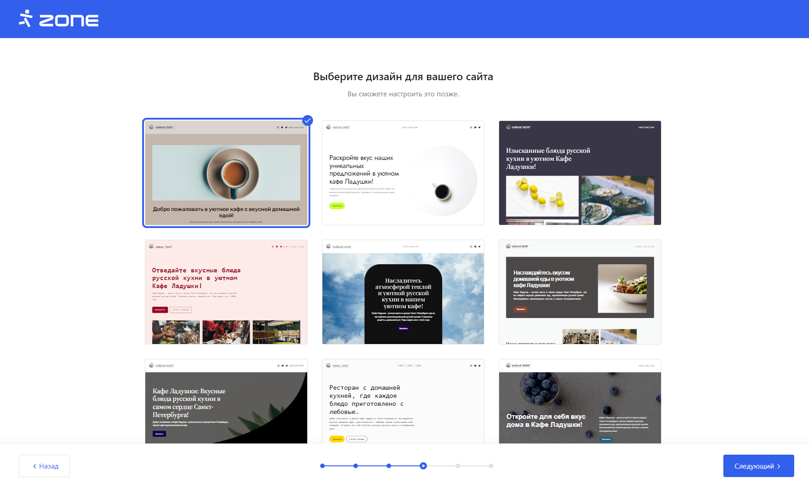
Task: Click the Назад back button
Action: pyautogui.click(x=44, y=466)
